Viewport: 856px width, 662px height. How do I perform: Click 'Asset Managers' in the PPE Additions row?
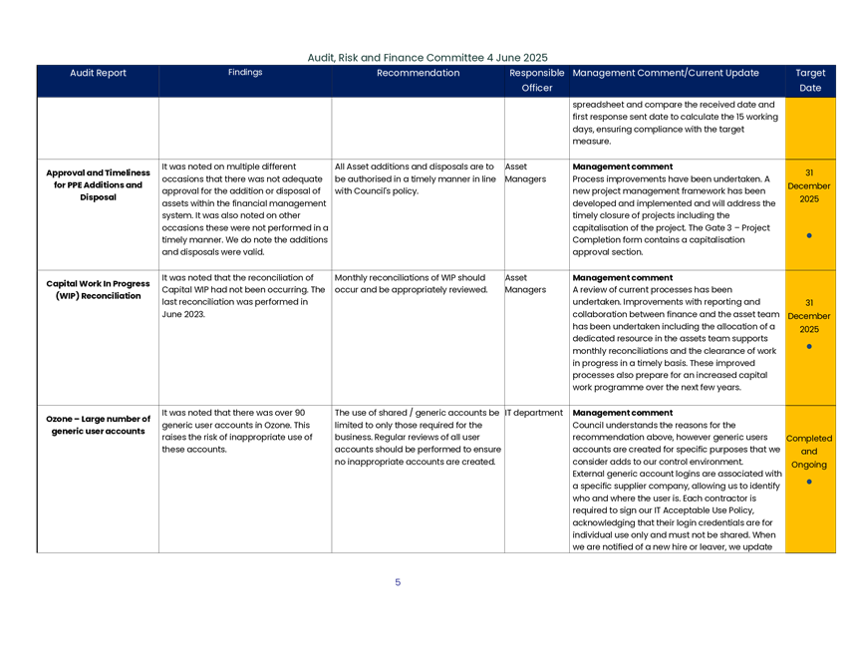(x=525, y=172)
